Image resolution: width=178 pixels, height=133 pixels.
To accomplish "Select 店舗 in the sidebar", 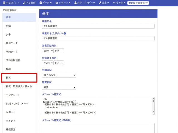I will pyautogui.click(x=19, y=26).
